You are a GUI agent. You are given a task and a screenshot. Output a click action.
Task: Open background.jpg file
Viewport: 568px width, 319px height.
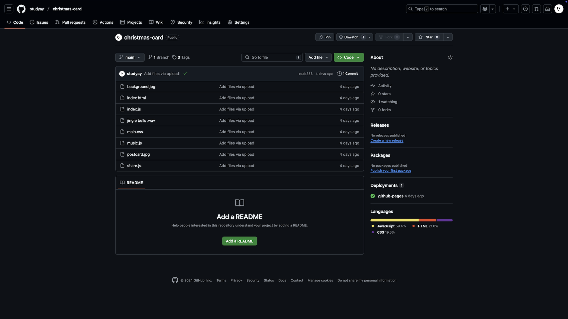click(x=141, y=87)
